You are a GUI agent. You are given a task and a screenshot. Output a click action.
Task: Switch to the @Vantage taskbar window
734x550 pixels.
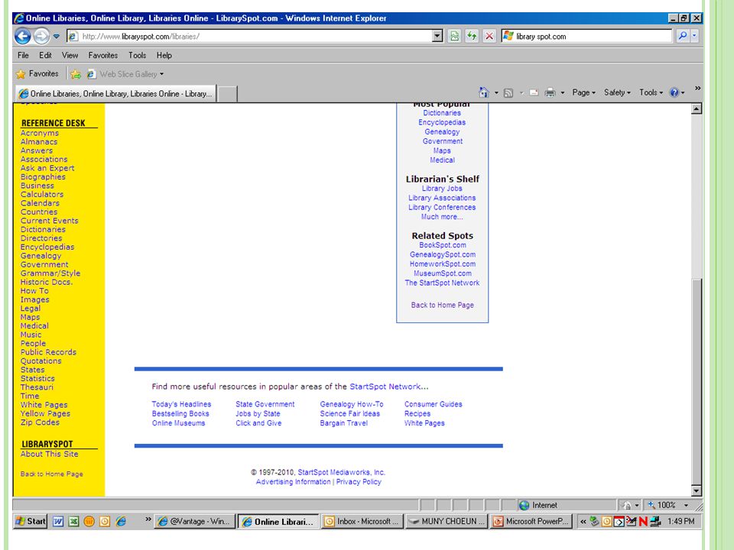194,522
